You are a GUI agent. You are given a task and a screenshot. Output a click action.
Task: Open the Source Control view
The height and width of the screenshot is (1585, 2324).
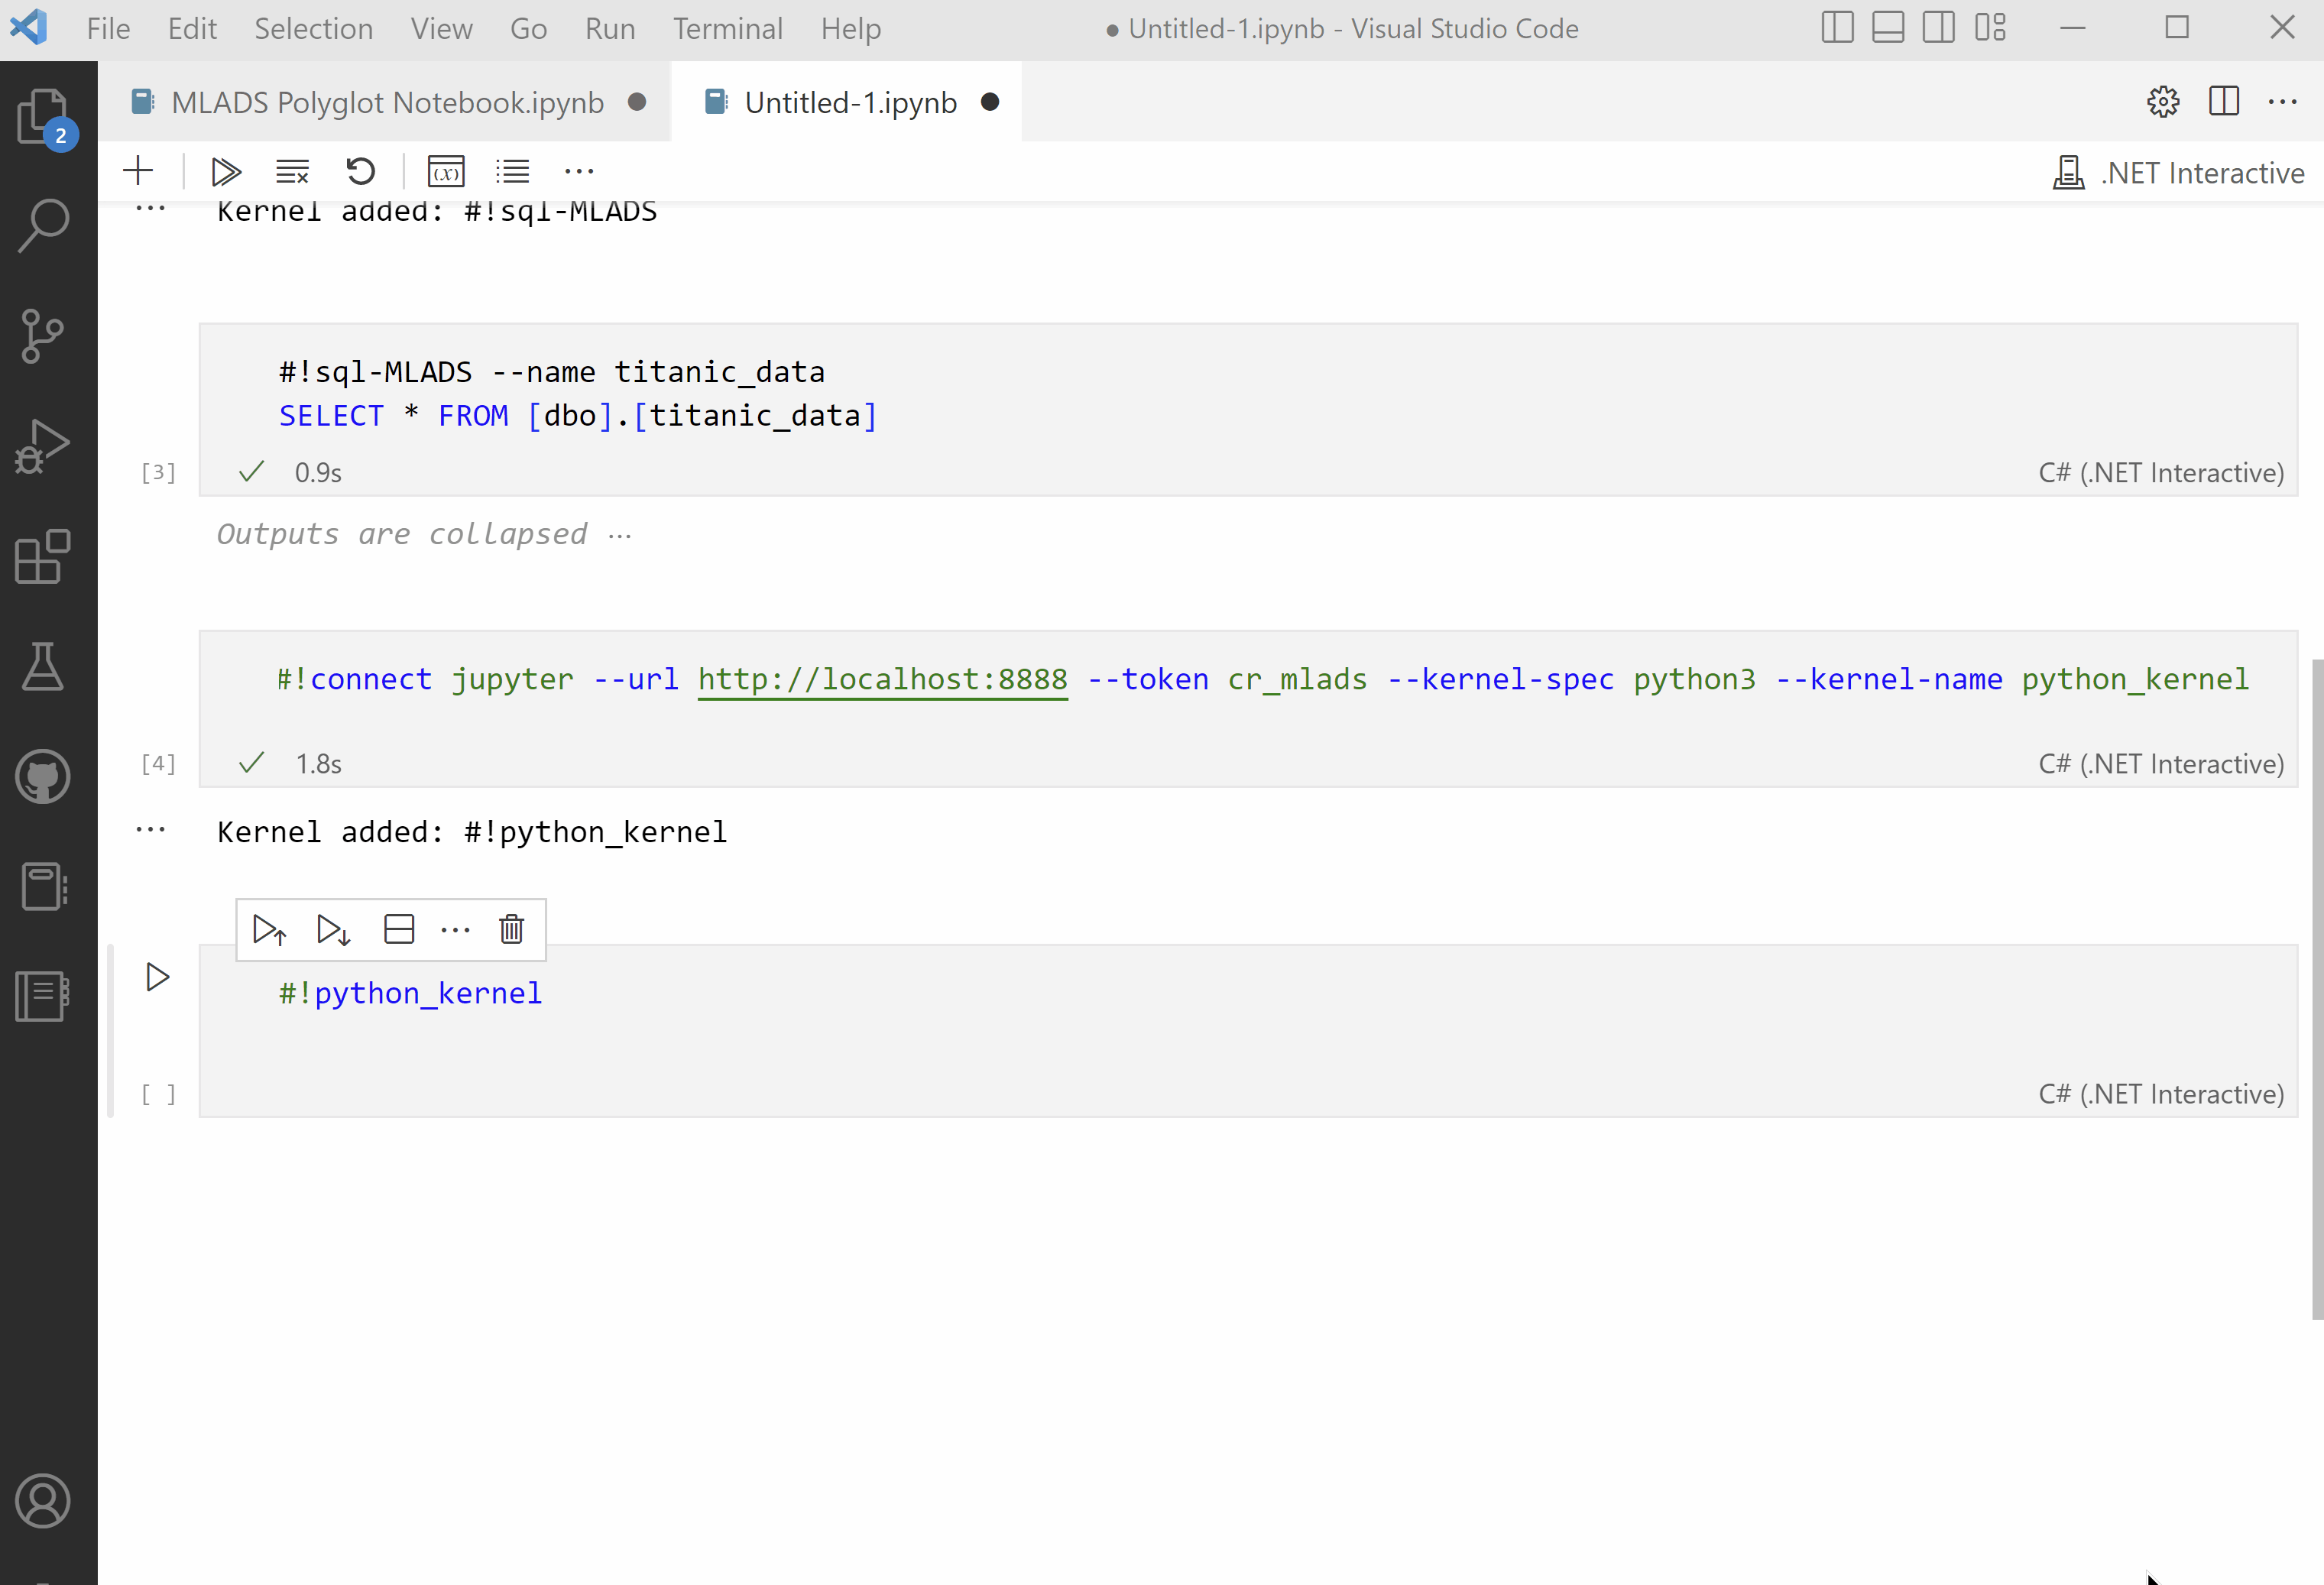[x=42, y=337]
